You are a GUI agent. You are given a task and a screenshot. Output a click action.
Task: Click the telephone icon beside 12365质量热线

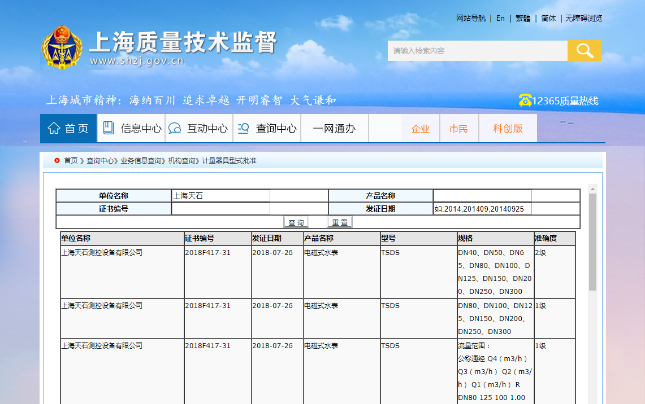[x=525, y=100]
